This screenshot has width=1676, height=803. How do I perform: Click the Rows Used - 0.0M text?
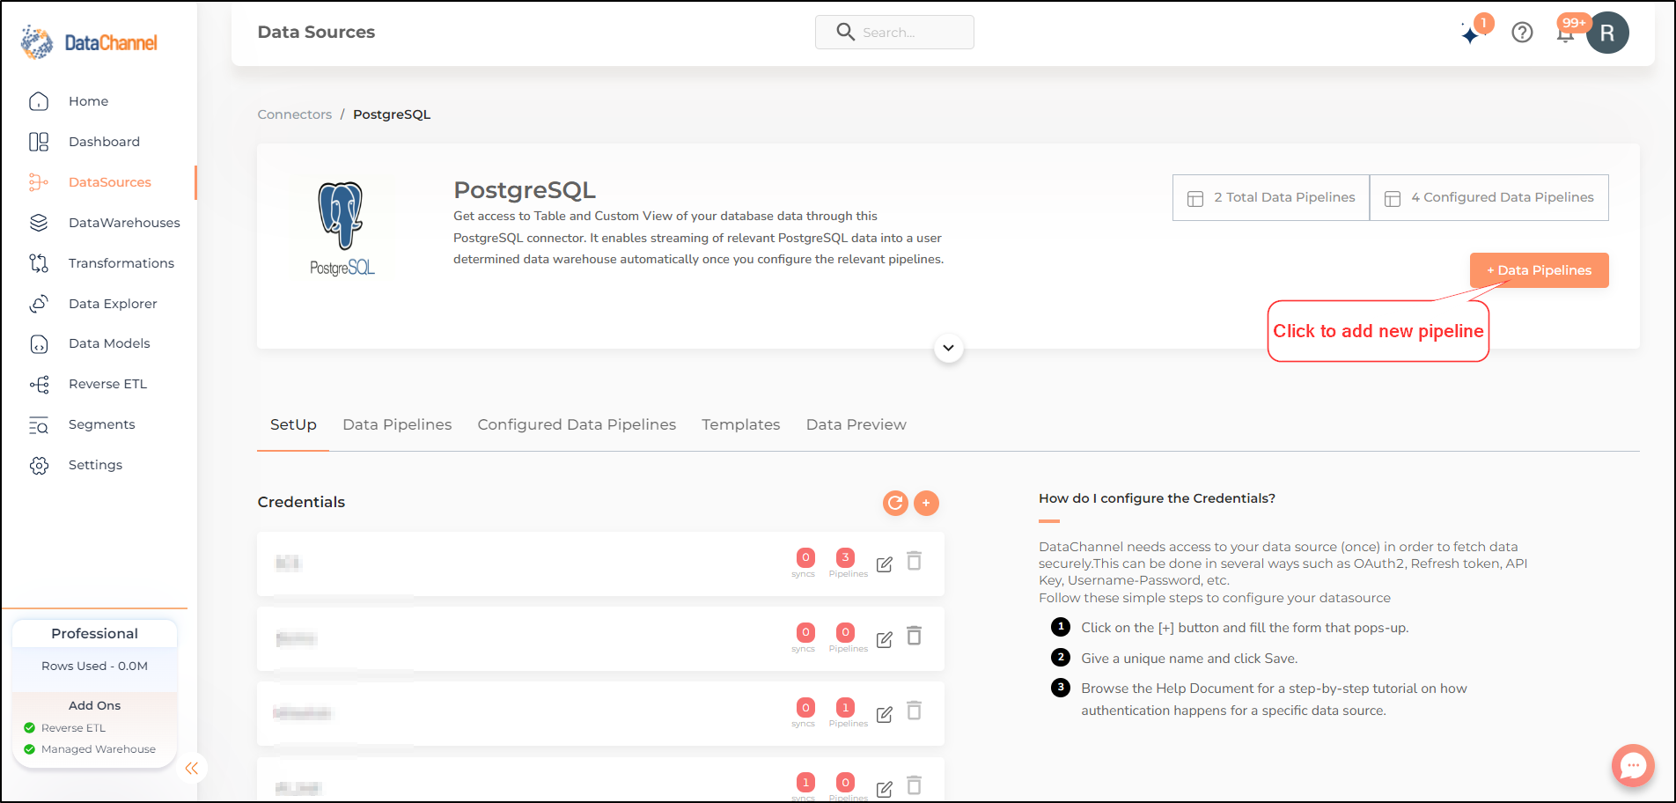point(94,666)
